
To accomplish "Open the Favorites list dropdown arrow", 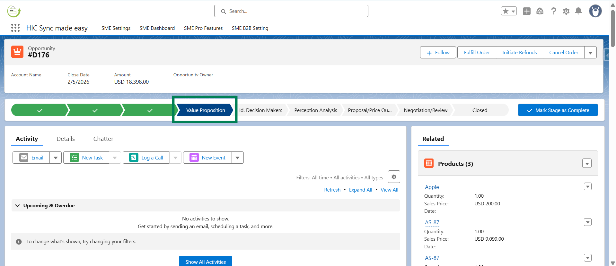I will pos(513,11).
